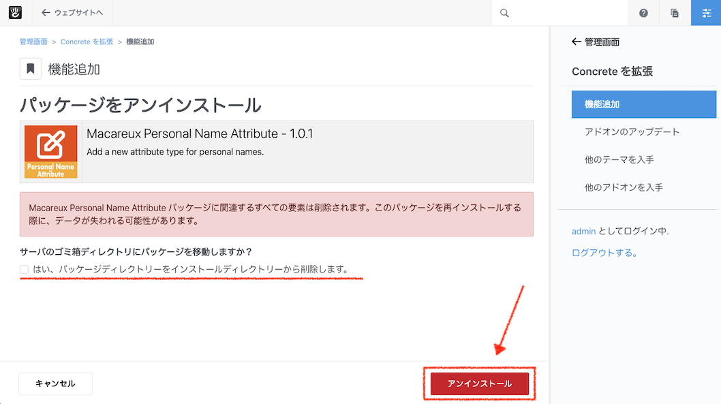Click Macareux Personal Name Attribute - 1.0.1 title

pos(200,134)
